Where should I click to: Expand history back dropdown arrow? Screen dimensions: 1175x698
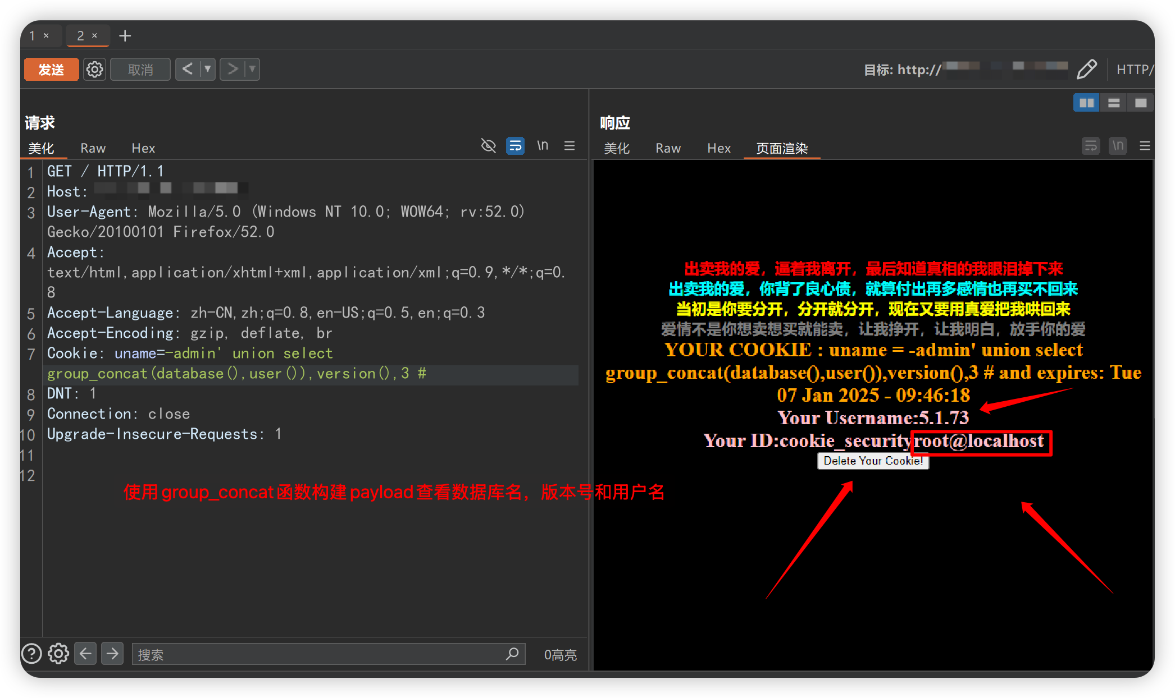208,69
